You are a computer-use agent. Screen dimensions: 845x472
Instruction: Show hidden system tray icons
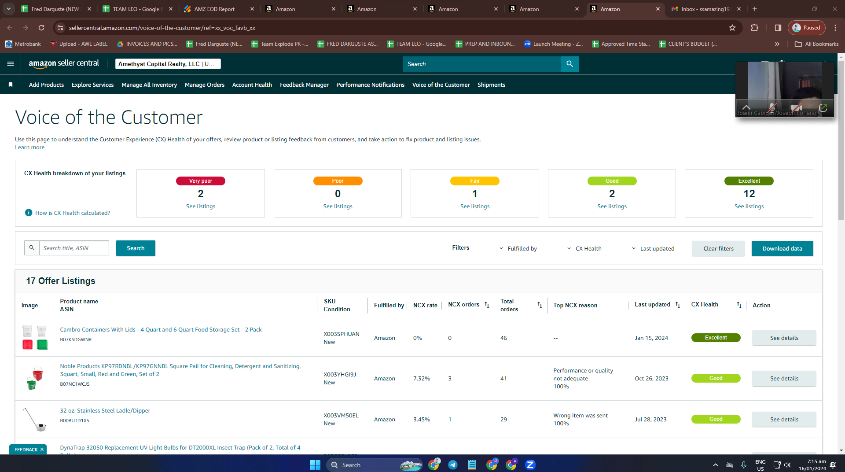716,465
